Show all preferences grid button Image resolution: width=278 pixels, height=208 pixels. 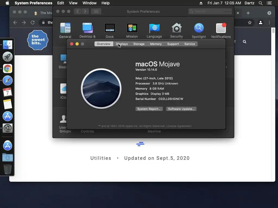pos(96,11)
